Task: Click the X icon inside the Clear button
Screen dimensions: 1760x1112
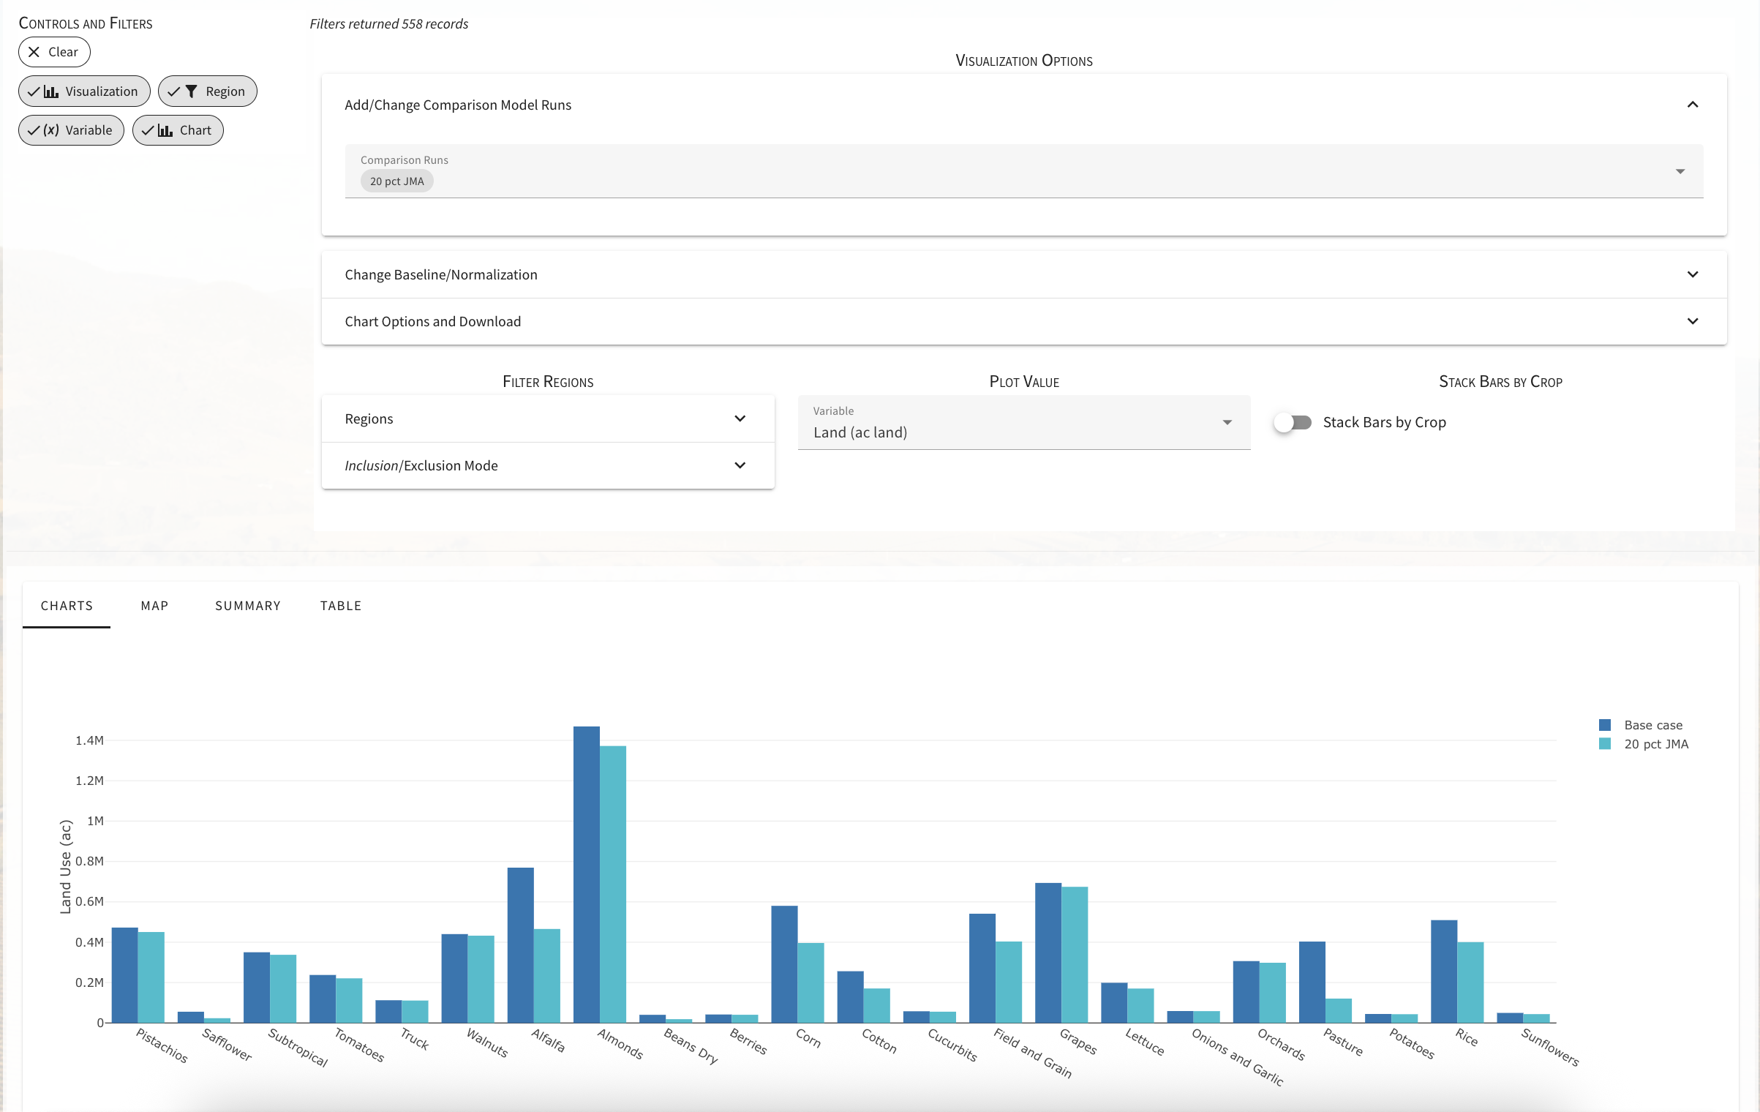Action: coord(34,52)
